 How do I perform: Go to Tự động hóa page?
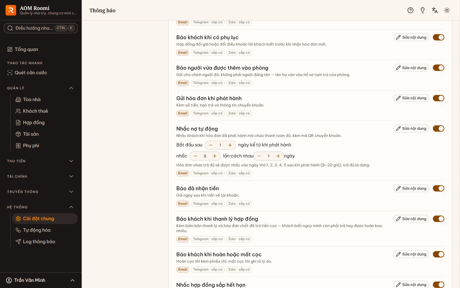click(x=45, y=230)
